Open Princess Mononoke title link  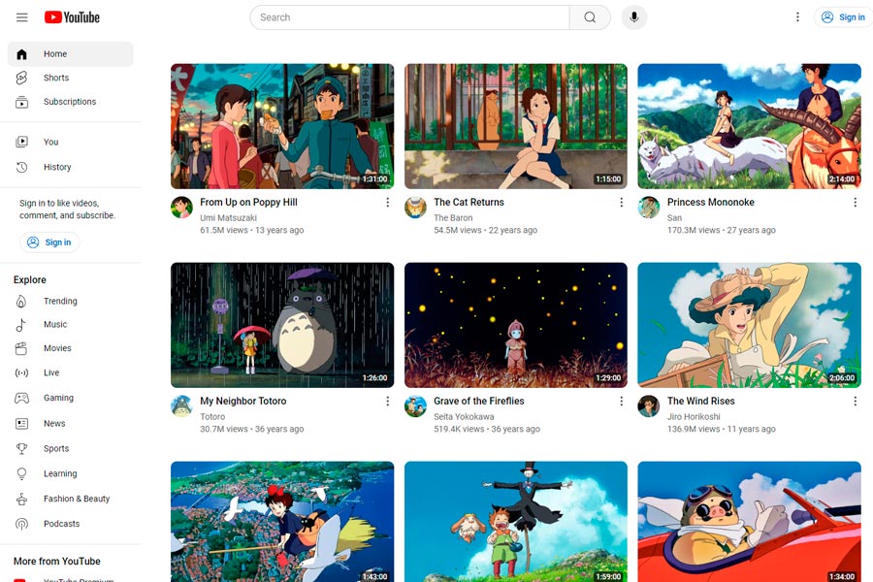[x=710, y=202]
